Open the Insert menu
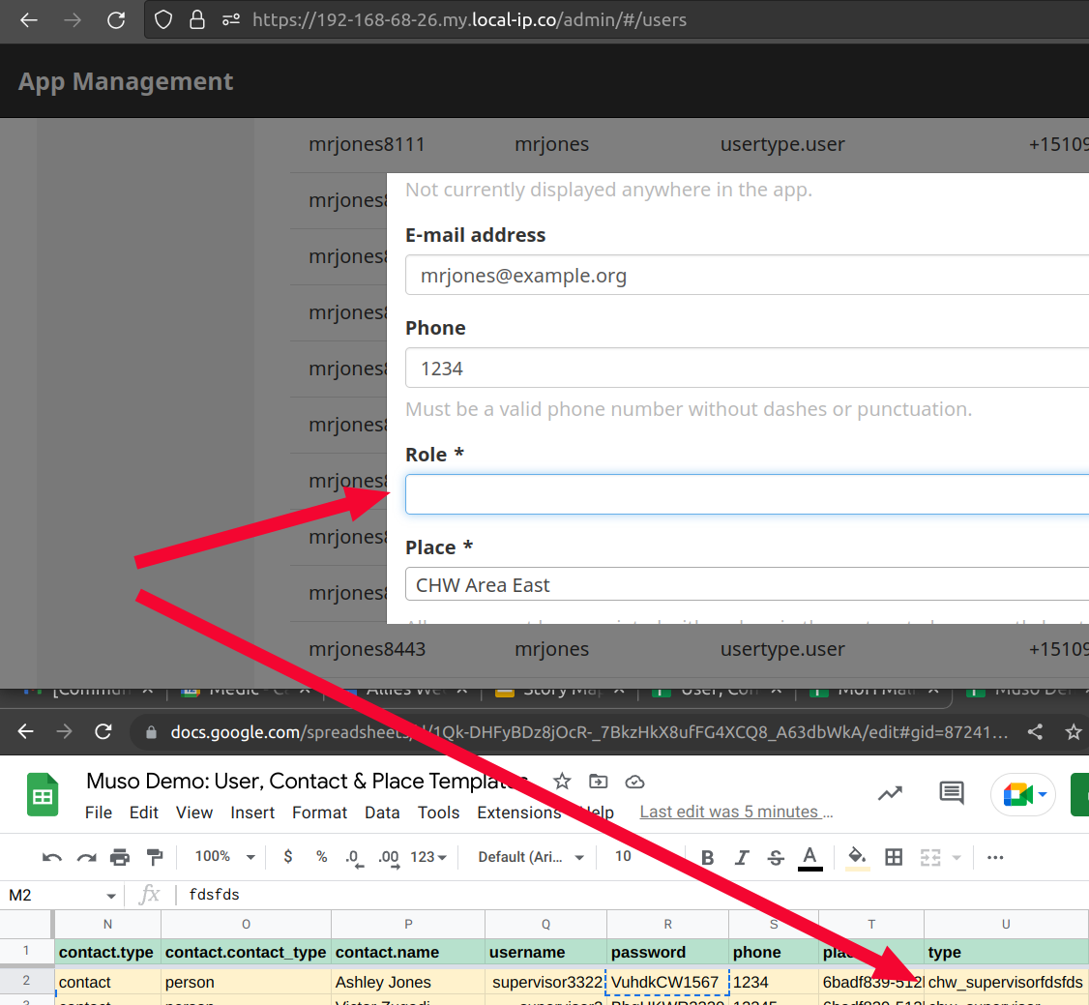Screen dimensions: 1089x1005 point(252,813)
